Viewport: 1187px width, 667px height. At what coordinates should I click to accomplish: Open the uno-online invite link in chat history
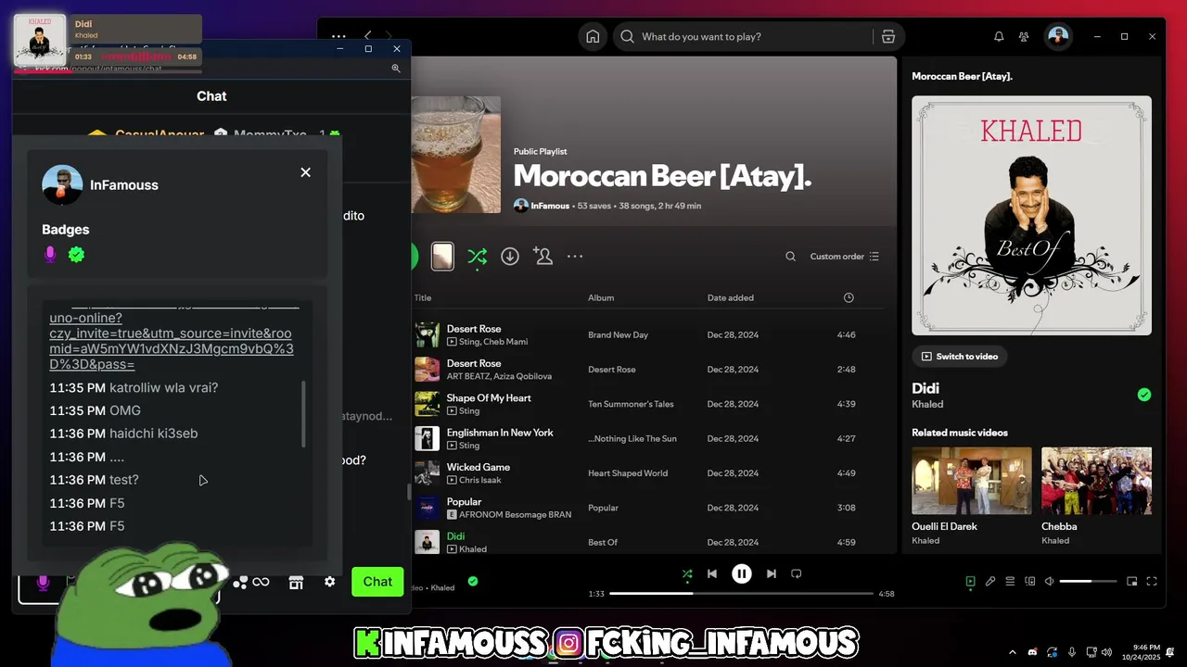coord(172,341)
